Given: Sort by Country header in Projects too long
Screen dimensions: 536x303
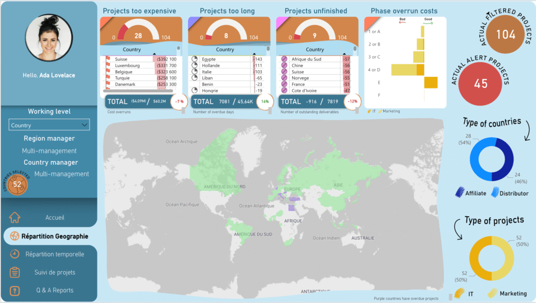Looking at the screenshot, I should [225, 50].
